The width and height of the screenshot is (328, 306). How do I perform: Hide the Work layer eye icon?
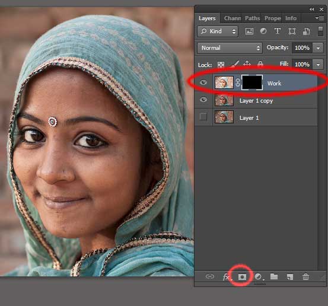[x=203, y=82]
